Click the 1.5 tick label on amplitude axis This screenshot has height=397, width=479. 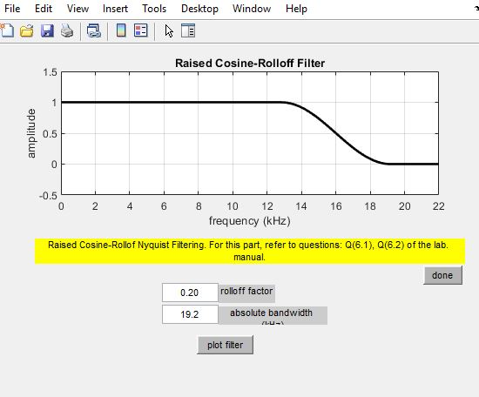(51, 72)
